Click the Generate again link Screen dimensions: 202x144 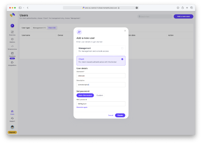(82, 107)
